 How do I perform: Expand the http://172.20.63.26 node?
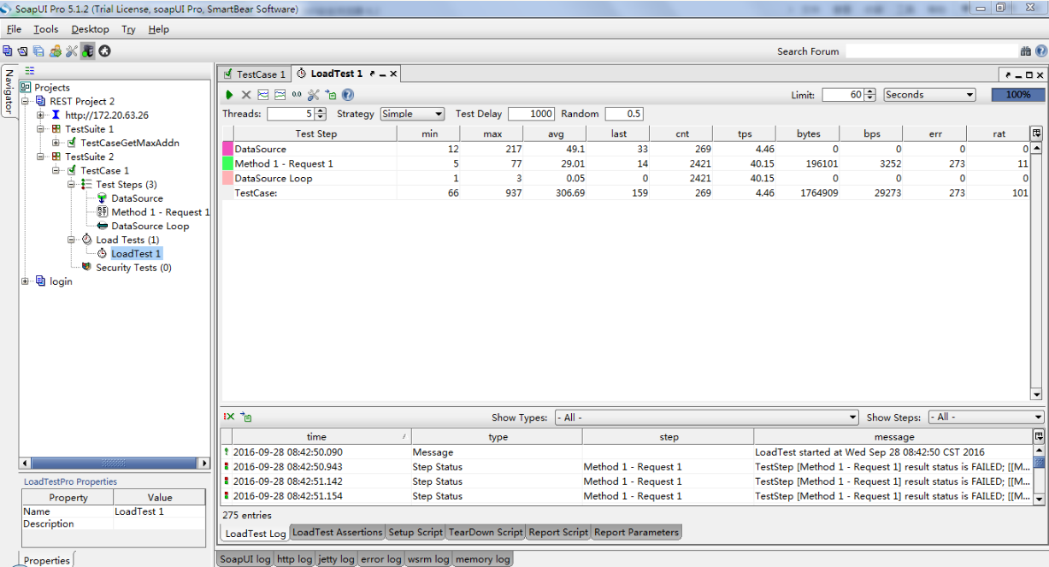click(41, 115)
